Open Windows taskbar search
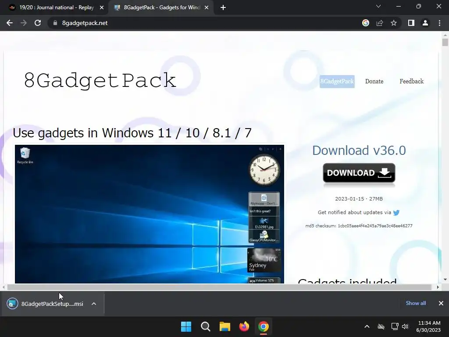This screenshot has height=337, width=449. tap(205, 326)
